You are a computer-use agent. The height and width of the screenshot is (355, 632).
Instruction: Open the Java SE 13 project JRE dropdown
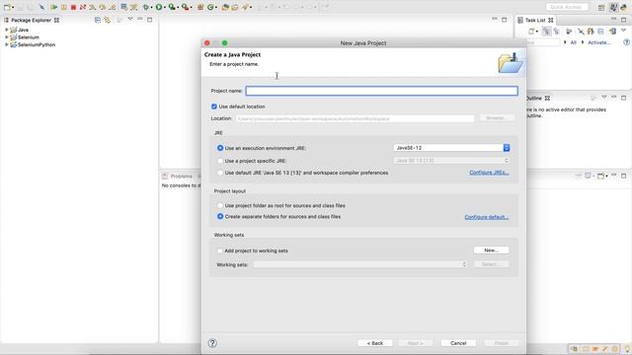(x=452, y=161)
